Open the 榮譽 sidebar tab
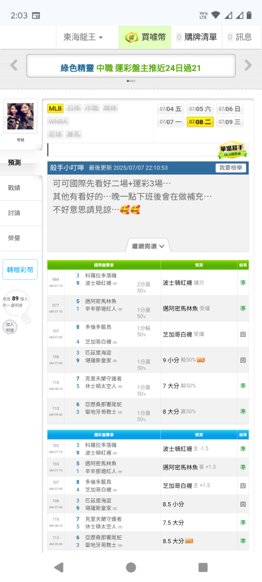 pyautogui.click(x=21, y=238)
